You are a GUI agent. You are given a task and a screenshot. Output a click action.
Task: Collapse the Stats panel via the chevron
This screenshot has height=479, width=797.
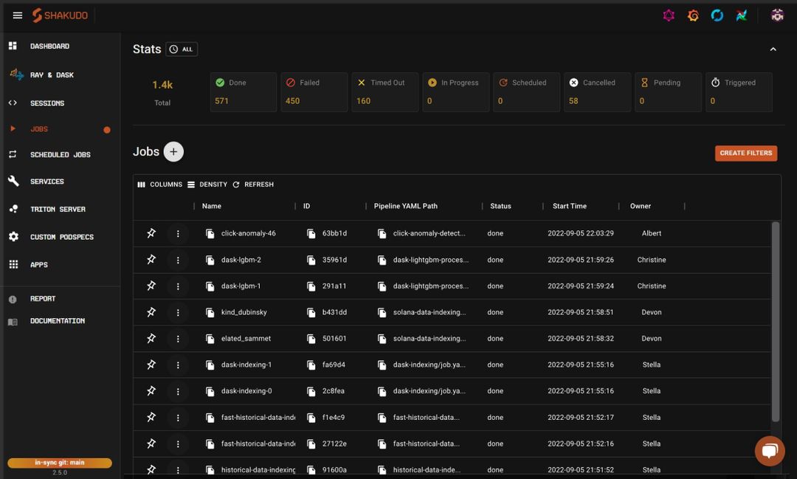(773, 49)
